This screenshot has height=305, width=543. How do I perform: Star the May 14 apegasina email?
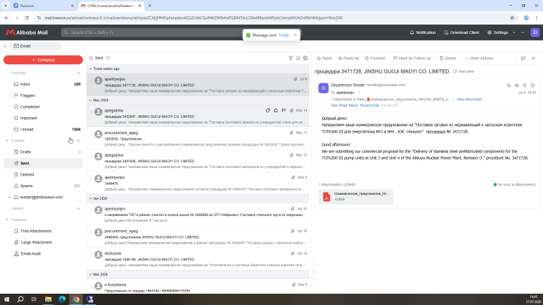click(276, 110)
